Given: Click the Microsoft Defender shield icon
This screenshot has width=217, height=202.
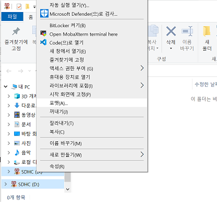Looking at the screenshot, I should pyautogui.click(x=44, y=14).
